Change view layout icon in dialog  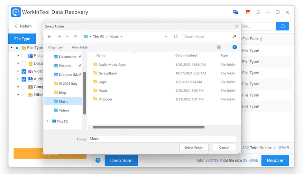tap(219, 47)
